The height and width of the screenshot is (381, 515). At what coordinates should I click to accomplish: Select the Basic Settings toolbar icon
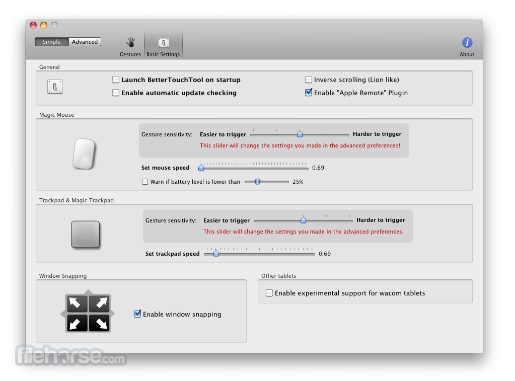pyautogui.click(x=163, y=47)
